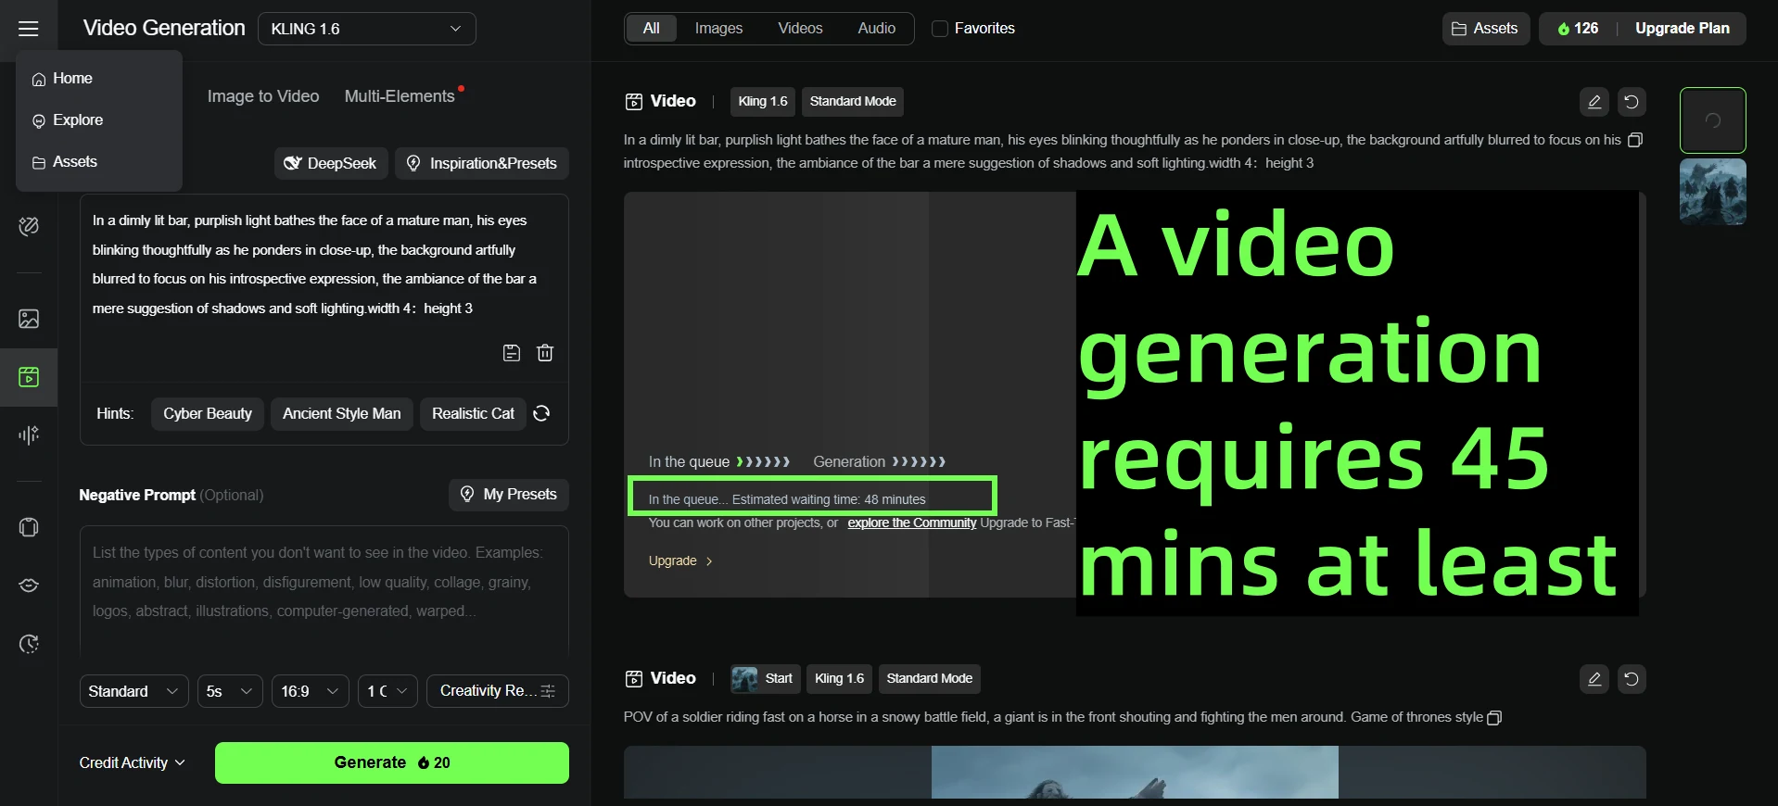Image resolution: width=1778 pixels, height=806 pixels.
Task: Click Upgrade Plan
Action: tap(1682, 29)
